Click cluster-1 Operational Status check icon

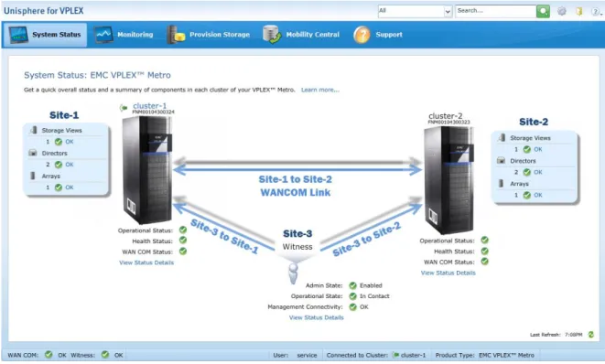point(183,230)
